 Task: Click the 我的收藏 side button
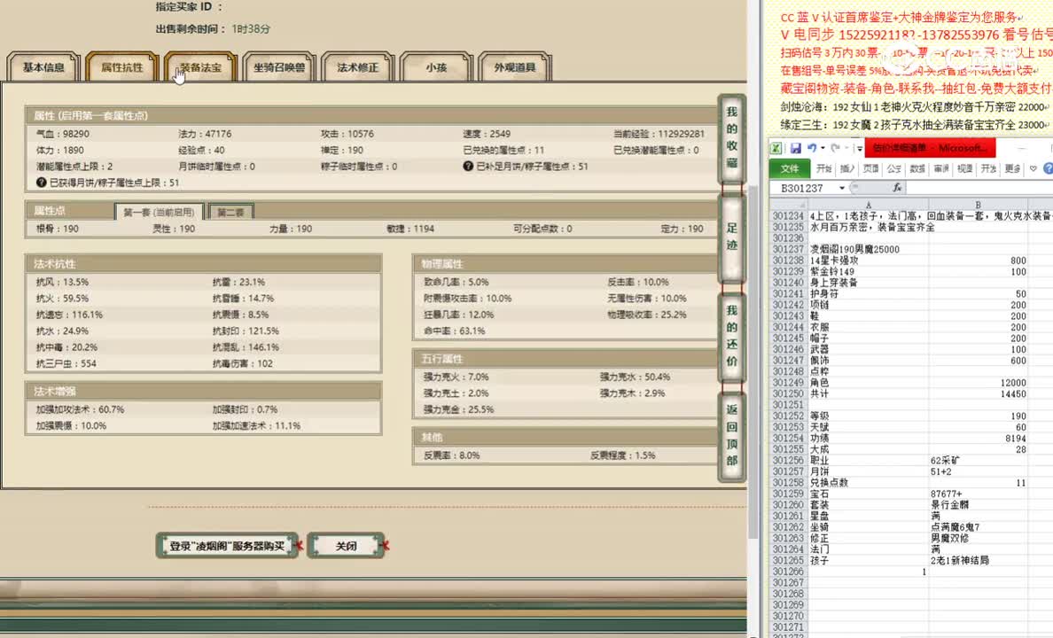(x=732, y=137)
